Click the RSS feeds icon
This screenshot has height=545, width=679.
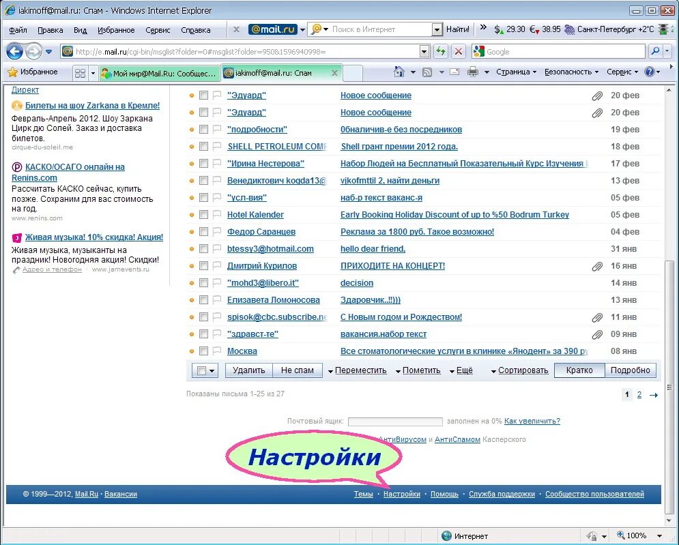coord(427,72)
